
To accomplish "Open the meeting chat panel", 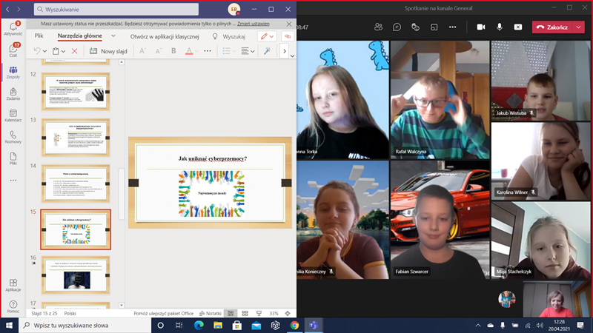I will click(x=397, y=27).
